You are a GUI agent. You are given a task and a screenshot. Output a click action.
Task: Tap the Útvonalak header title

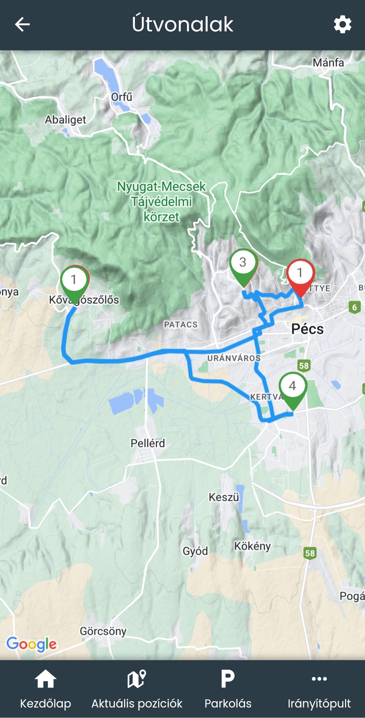point(182,24)
